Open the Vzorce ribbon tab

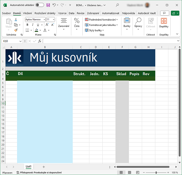click(62, 13)
